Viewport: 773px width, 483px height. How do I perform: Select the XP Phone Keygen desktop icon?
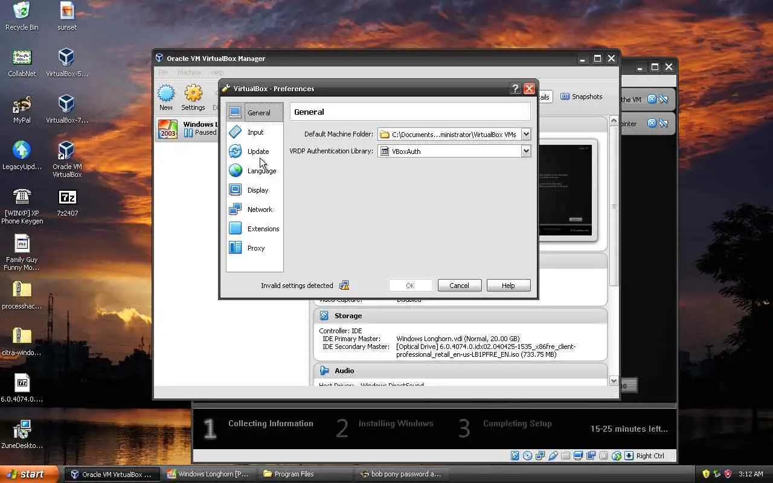coord(22,206)
